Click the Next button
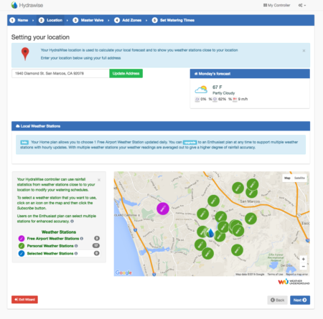 [x=300, y=300]
